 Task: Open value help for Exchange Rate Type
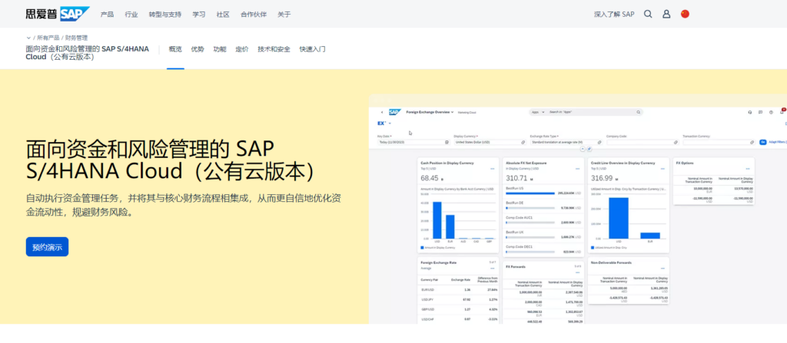[x=599, y=143]
